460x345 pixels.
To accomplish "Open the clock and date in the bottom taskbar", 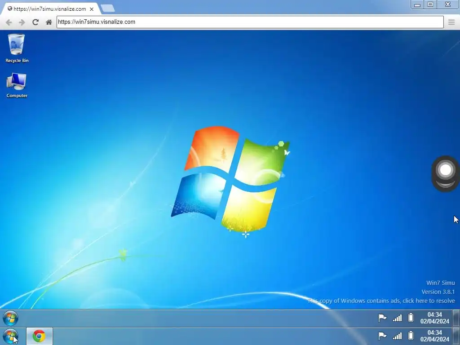I will tap(434, 336).
